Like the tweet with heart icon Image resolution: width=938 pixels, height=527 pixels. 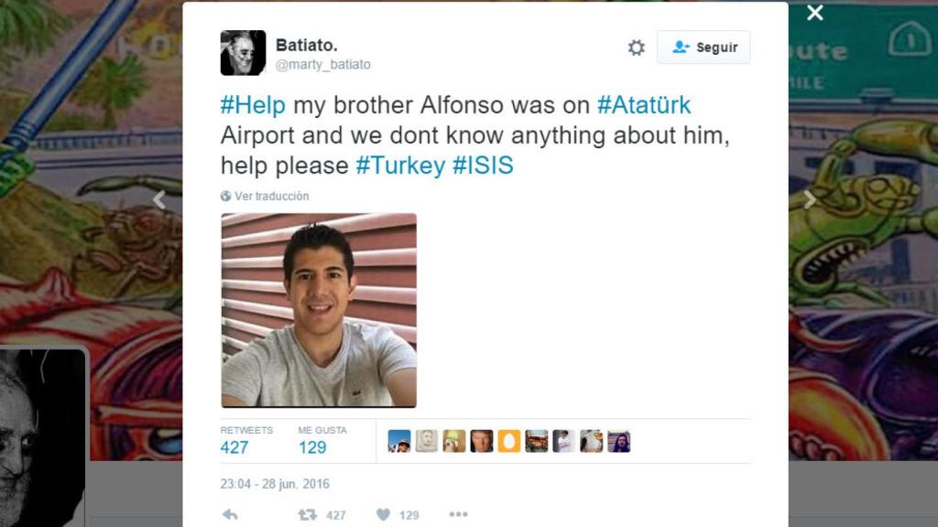coord(384,514)
